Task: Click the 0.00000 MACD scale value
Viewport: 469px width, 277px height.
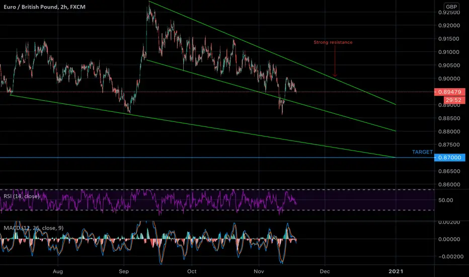Action: click(x=449, y=239)
